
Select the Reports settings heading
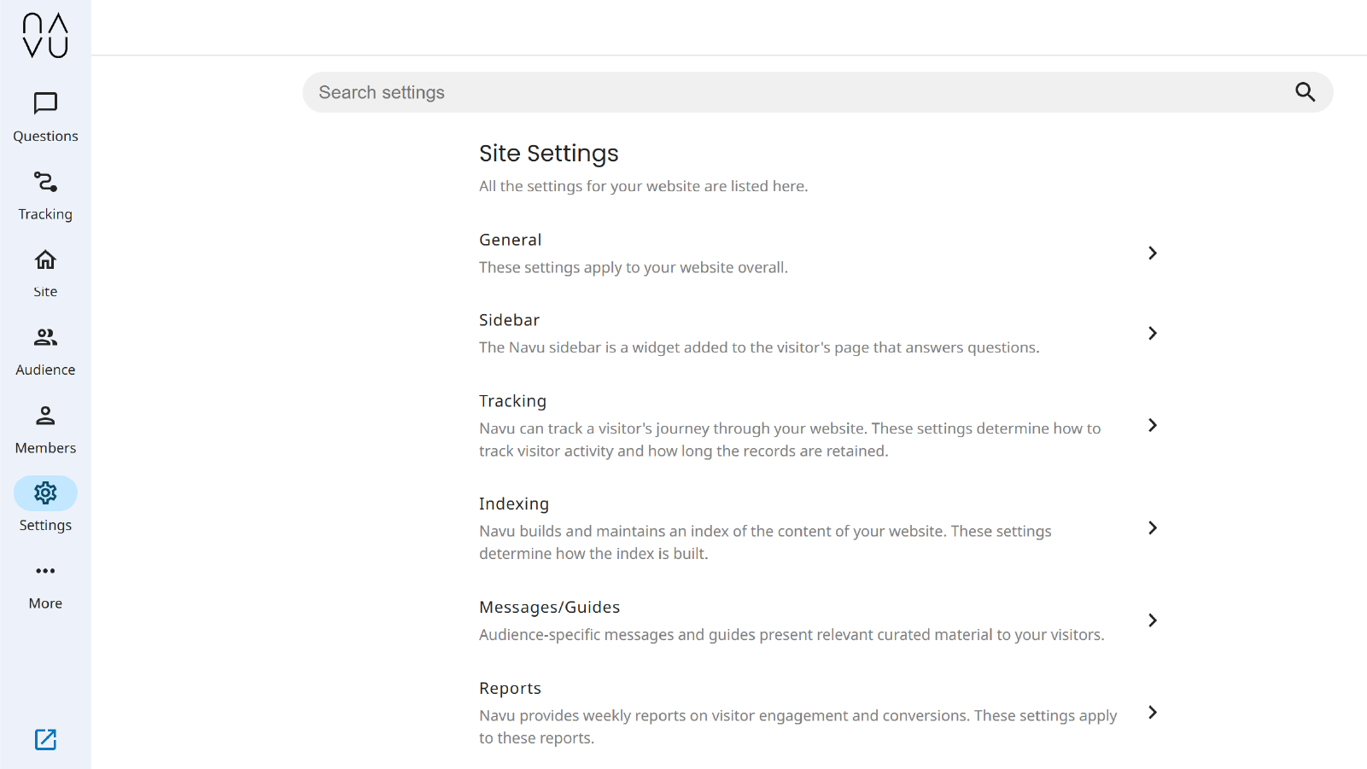pos(510,689)
